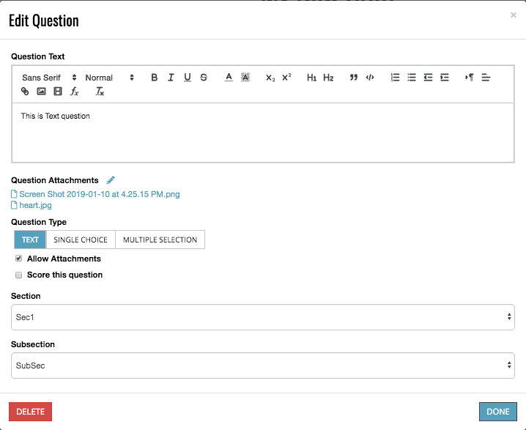Select the MULTIPLE SELECTION question type
Screen dimensions: 526x430
(x=160, y=240)
